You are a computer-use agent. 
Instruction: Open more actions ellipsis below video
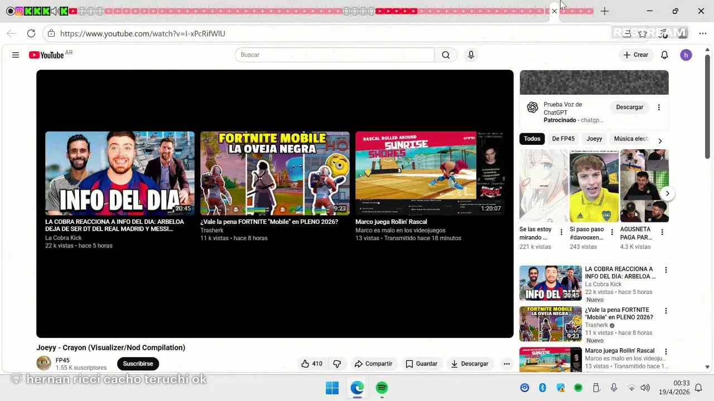point(506,364)
